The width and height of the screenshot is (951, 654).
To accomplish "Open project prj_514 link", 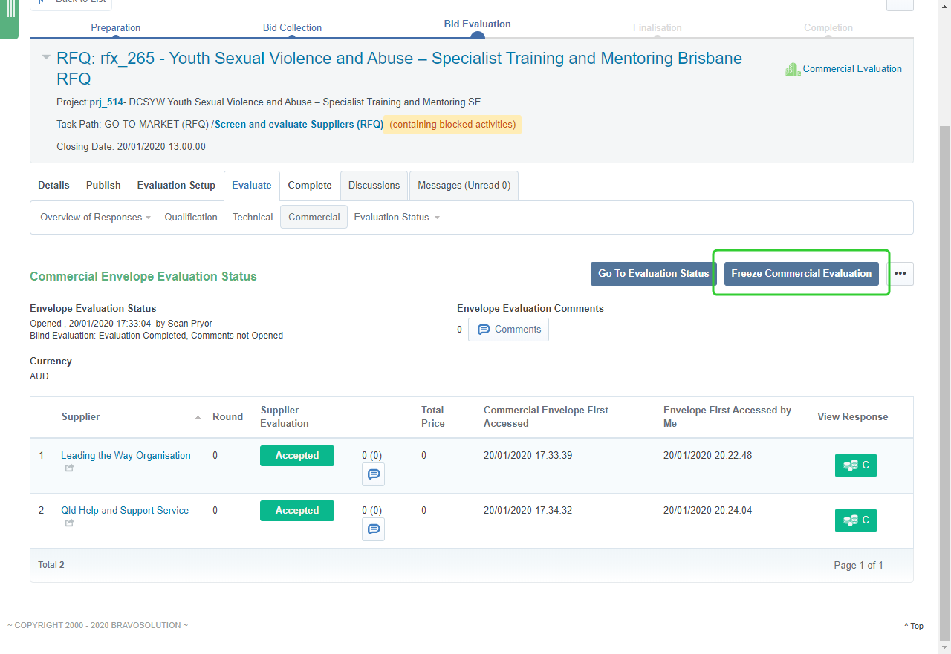I will 106,102.
